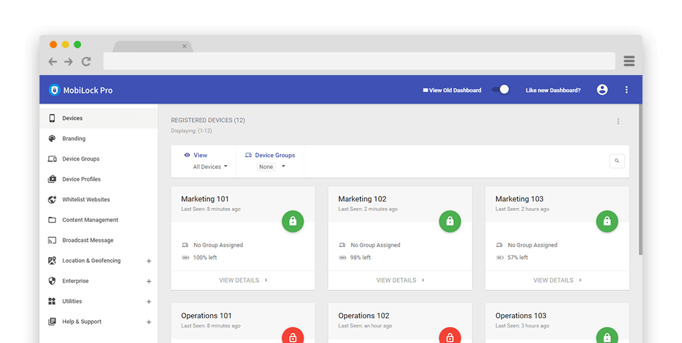Open the header three-dot overflow menu

626,90
